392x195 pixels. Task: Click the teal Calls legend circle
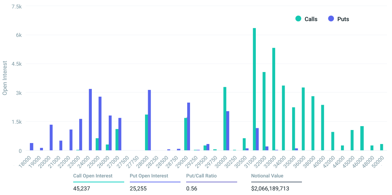click(298, 19)
